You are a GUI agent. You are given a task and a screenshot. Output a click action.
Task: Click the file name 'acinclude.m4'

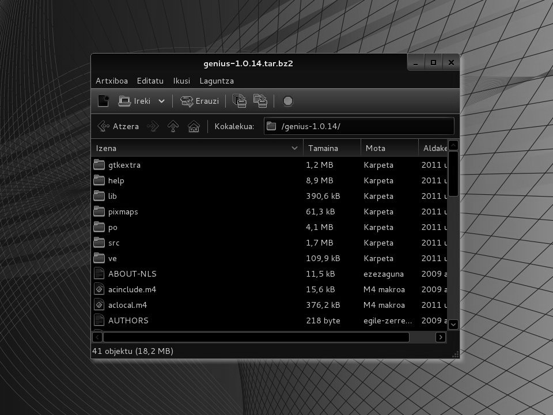(132, 289)
